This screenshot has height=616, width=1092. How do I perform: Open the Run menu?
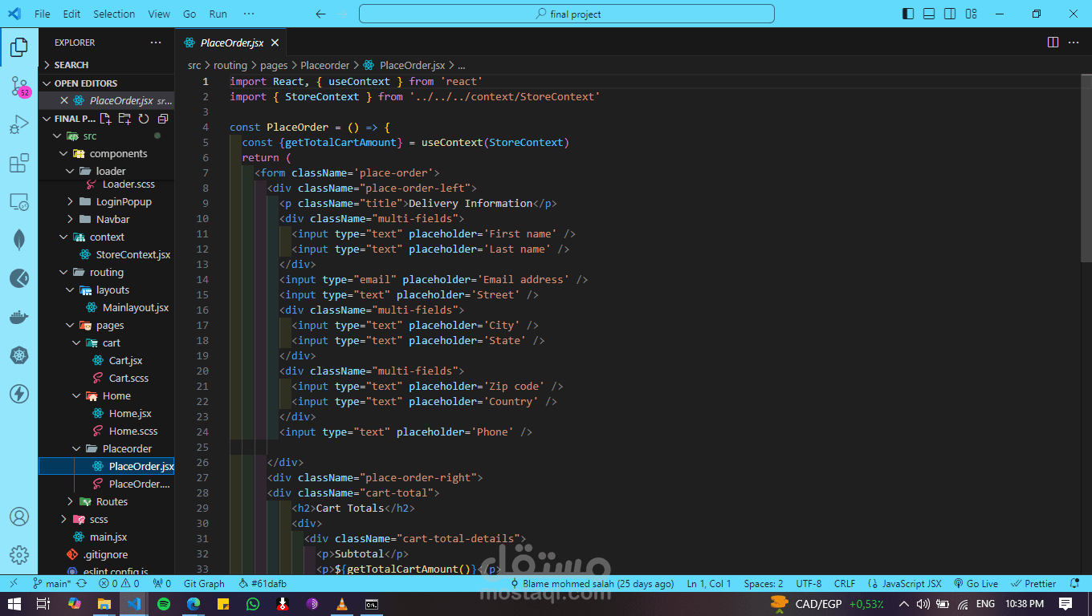pos(218,14)
